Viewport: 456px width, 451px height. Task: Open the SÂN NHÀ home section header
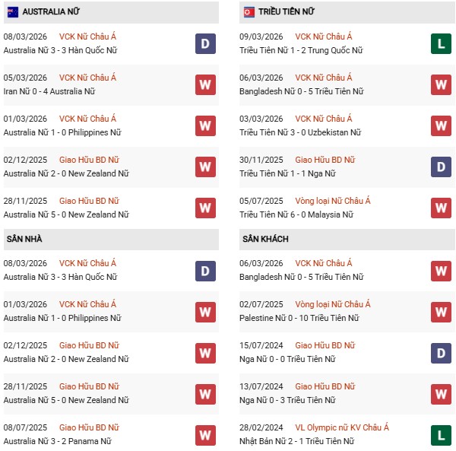25,239
